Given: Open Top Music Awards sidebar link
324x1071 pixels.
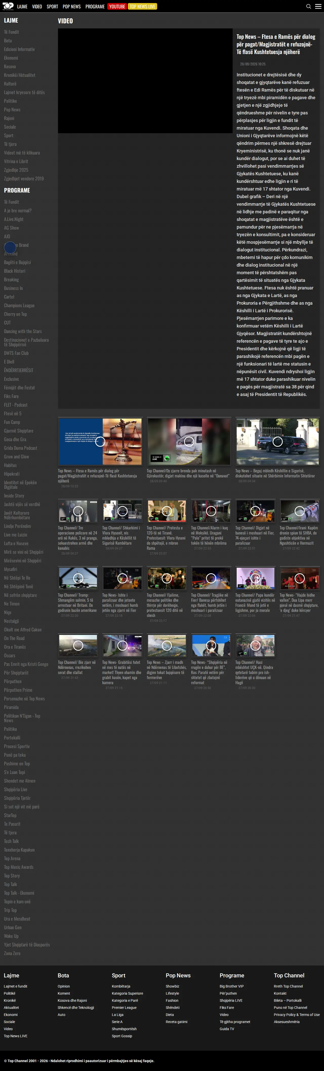Looking at the screenshot, I should click(19, 867).
